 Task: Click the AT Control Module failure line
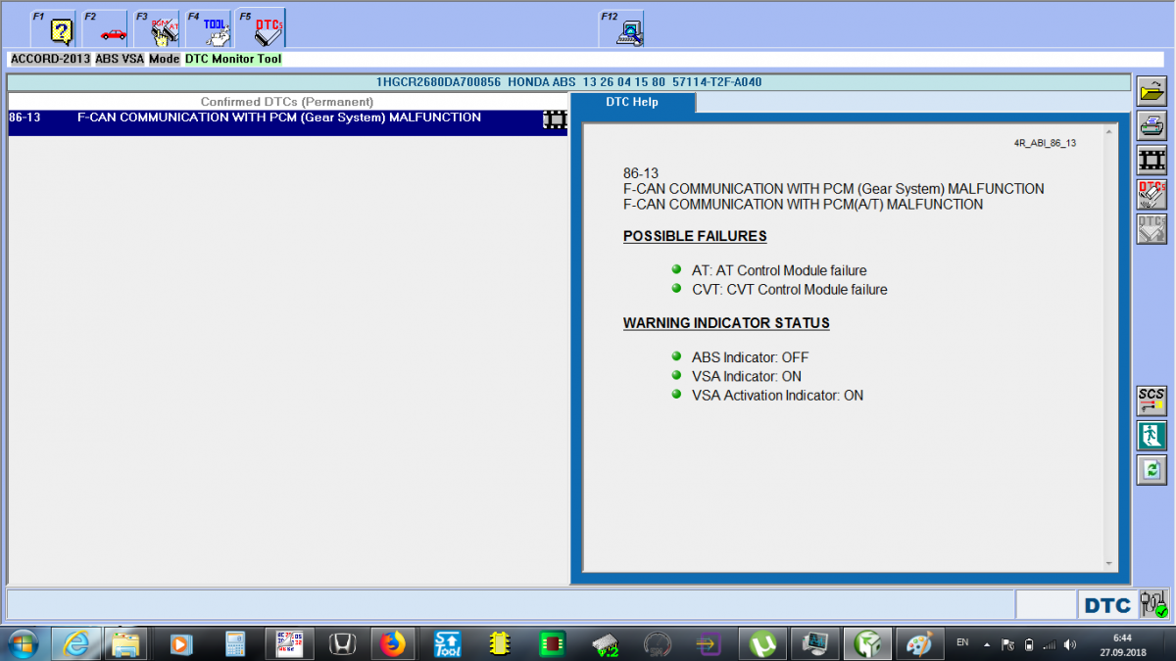click(779, 270)
